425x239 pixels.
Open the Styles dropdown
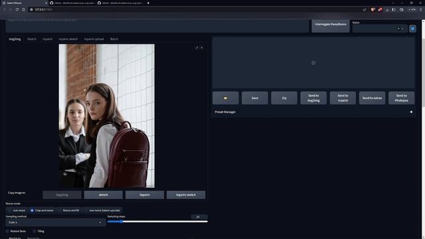click(380, 29)
